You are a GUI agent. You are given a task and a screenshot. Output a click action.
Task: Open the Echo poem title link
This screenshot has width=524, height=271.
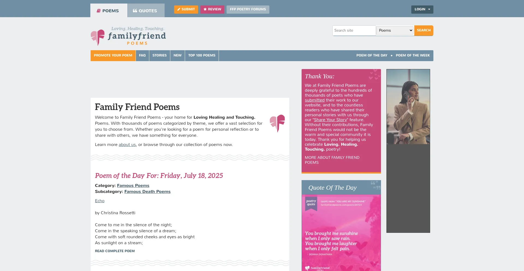pyautogui.click(x=100, y=201)
